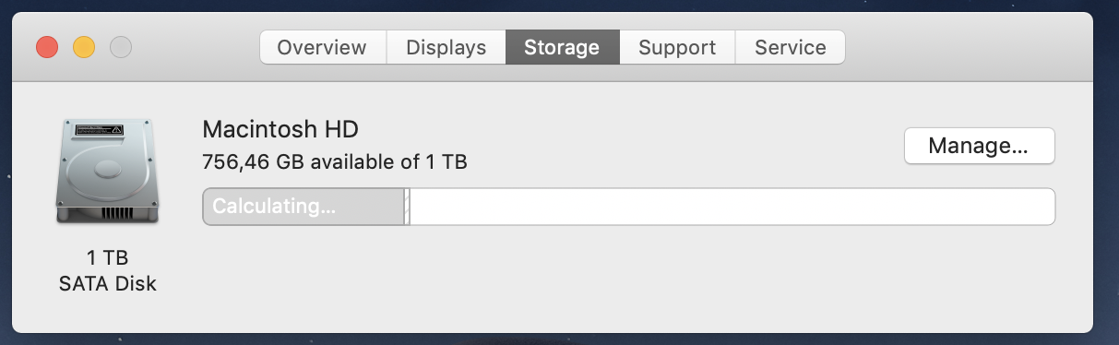Open storage management via Manage... button

tap(979, 146)
